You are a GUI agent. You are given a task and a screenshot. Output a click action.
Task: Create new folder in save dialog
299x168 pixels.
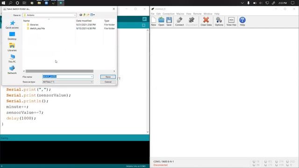click(x=88, y=15)
